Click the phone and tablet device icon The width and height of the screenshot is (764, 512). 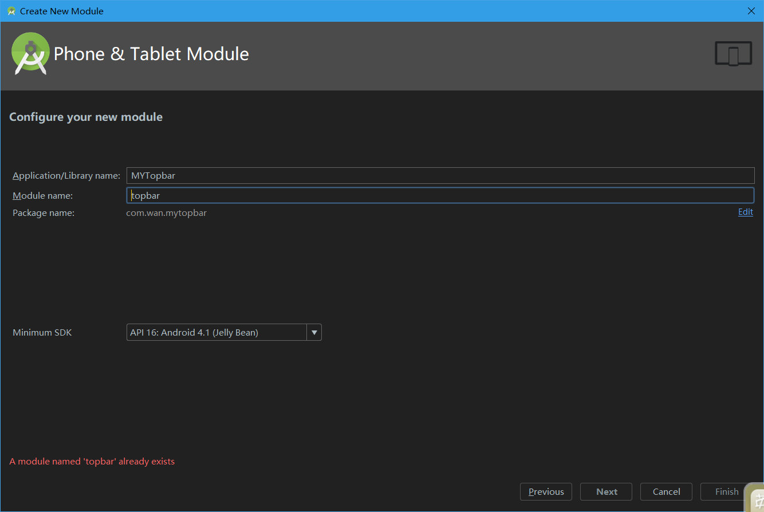[x=733, y=54]
